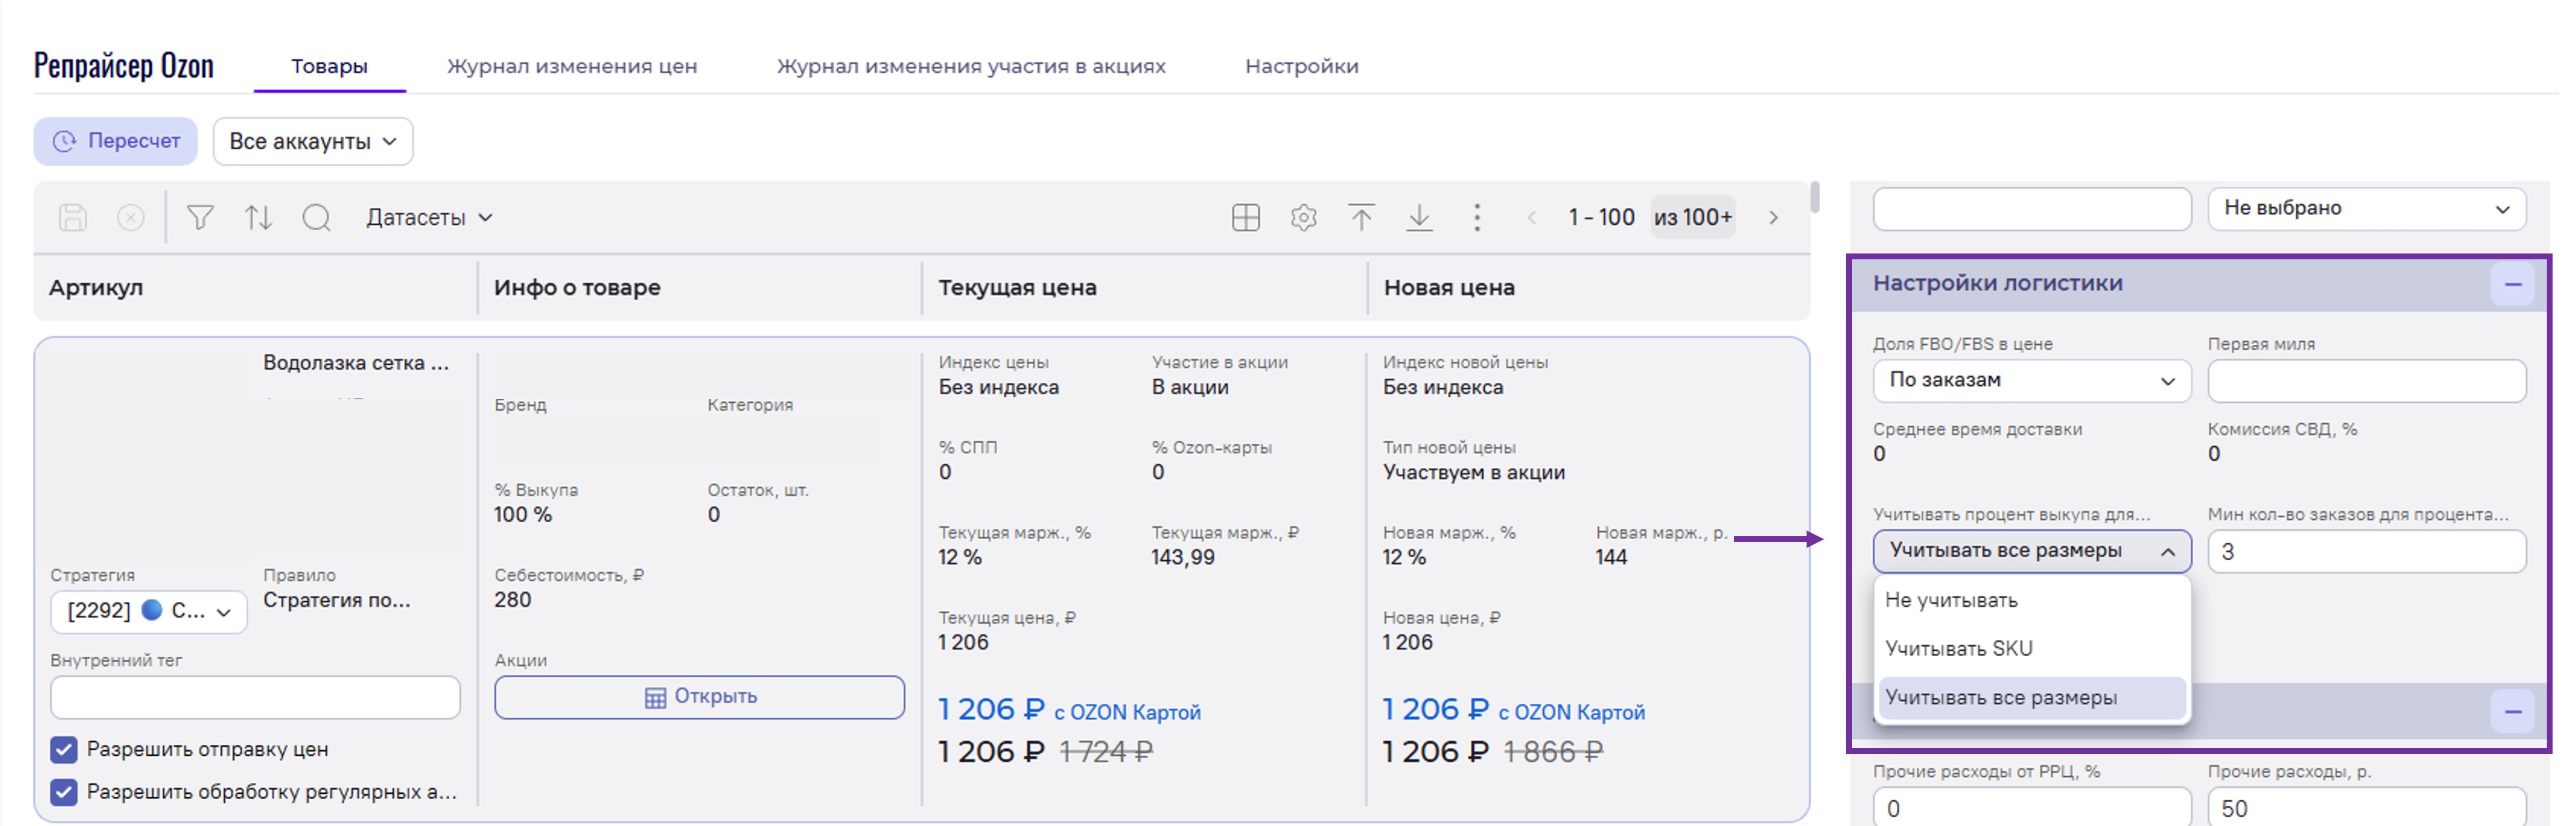
Task: Click Открыть button under Акции
Action: (699, 697)
